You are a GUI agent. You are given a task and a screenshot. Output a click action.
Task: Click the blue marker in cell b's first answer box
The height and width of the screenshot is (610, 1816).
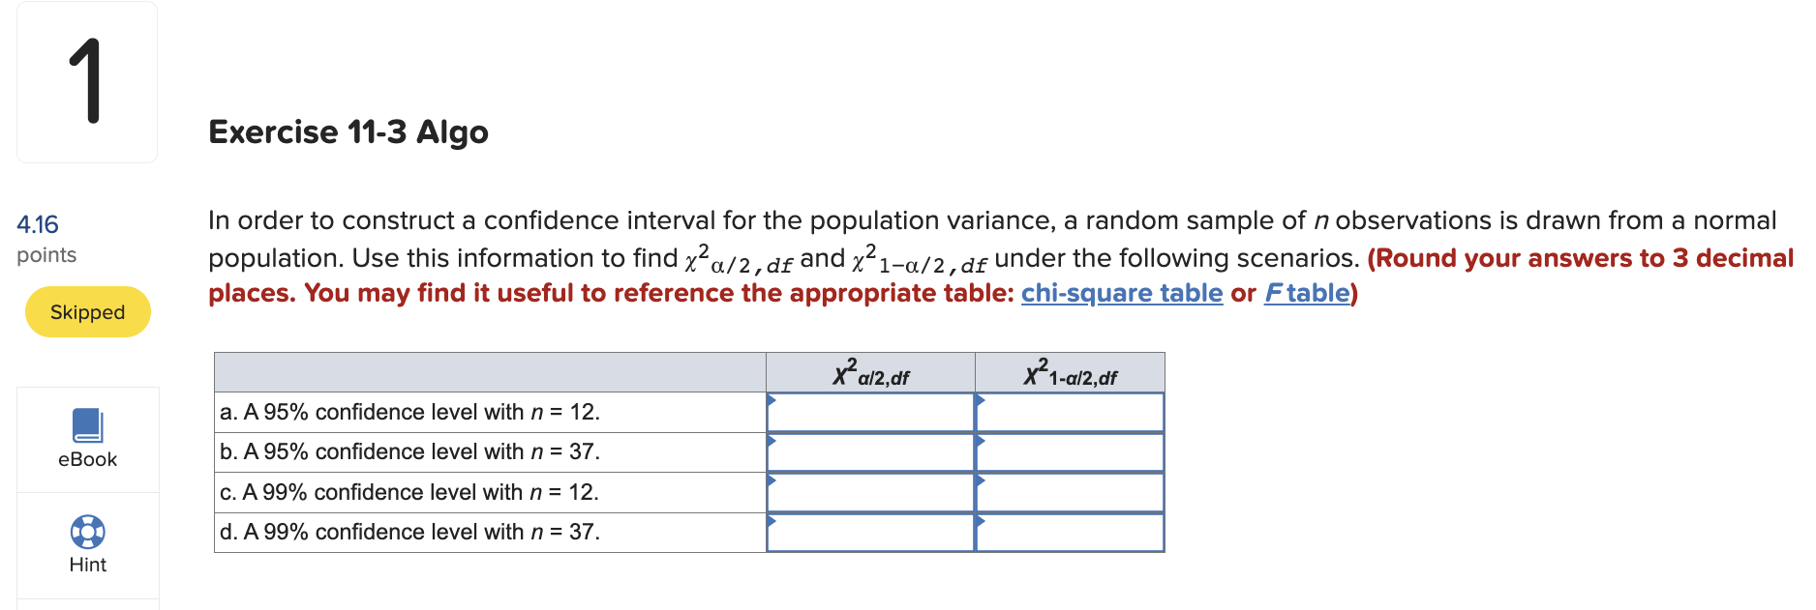(773, 439)
